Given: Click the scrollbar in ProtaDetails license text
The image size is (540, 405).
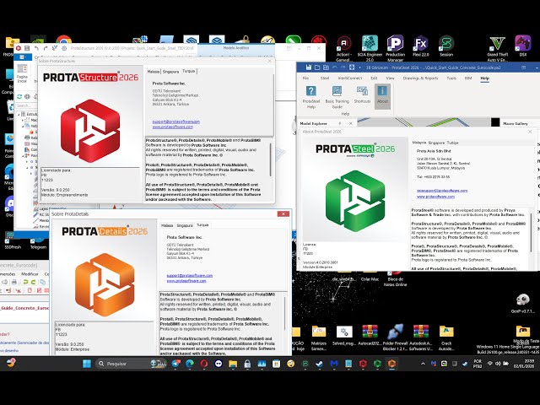Looking at the screenshot, I should pos(285,313).
